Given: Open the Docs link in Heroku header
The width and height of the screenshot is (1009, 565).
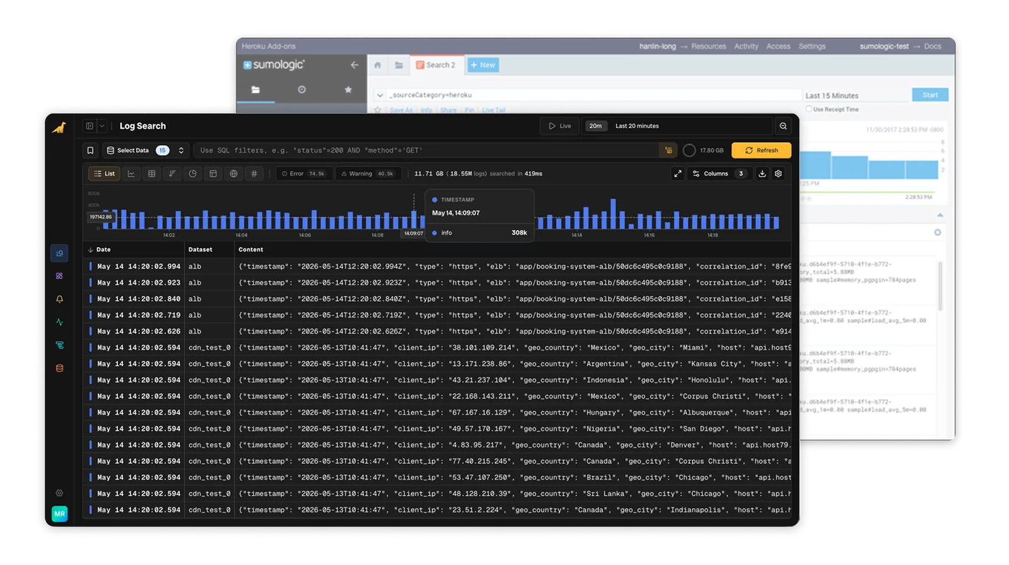Looking at the screenshot, I should [933, 47].
